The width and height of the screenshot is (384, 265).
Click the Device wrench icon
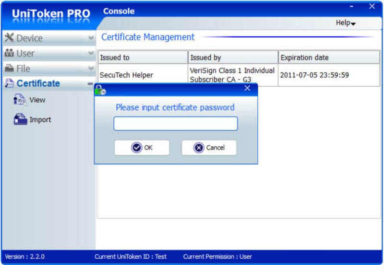tap(9, 38)
